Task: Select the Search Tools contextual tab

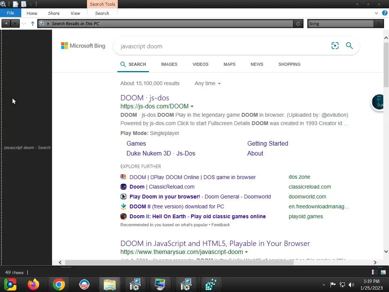Action: [103, 4]
